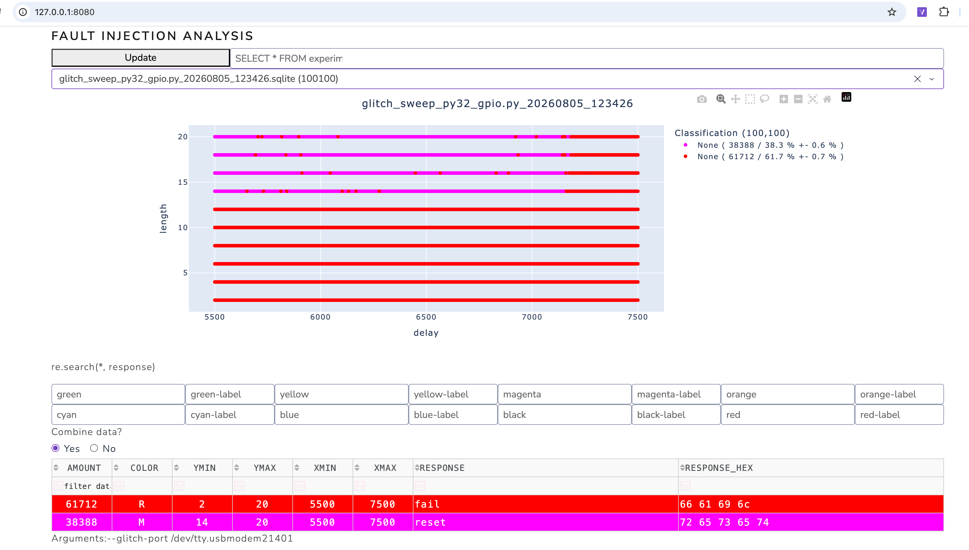Image resolution: width=969 pixels, height=550 pixels.
Task: Click the red regex input
Action: pyautogui.click(x=788, y=414)
